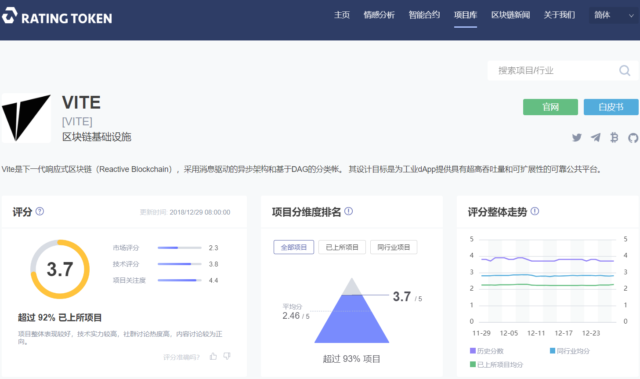The width and height of the screenshot is (640, 379).
Task: Click the 区块链基础设施 category label
Action: [97, 137]
